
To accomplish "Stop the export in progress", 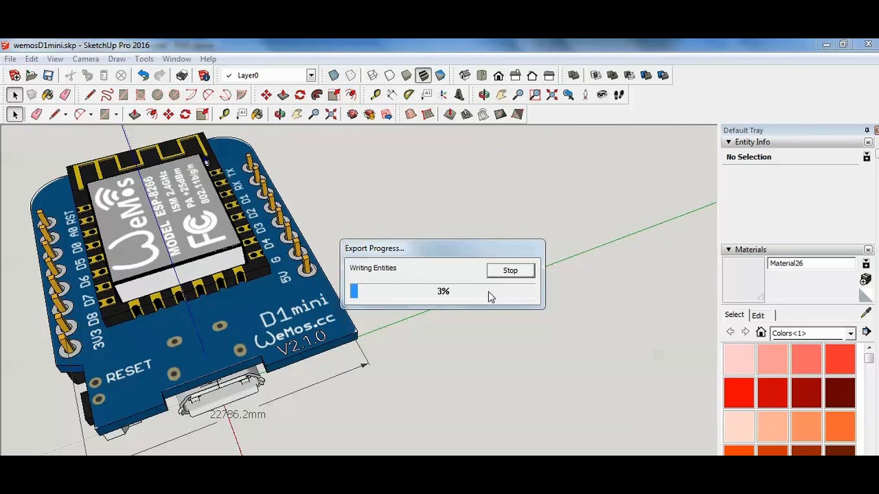I will (510, 270).
